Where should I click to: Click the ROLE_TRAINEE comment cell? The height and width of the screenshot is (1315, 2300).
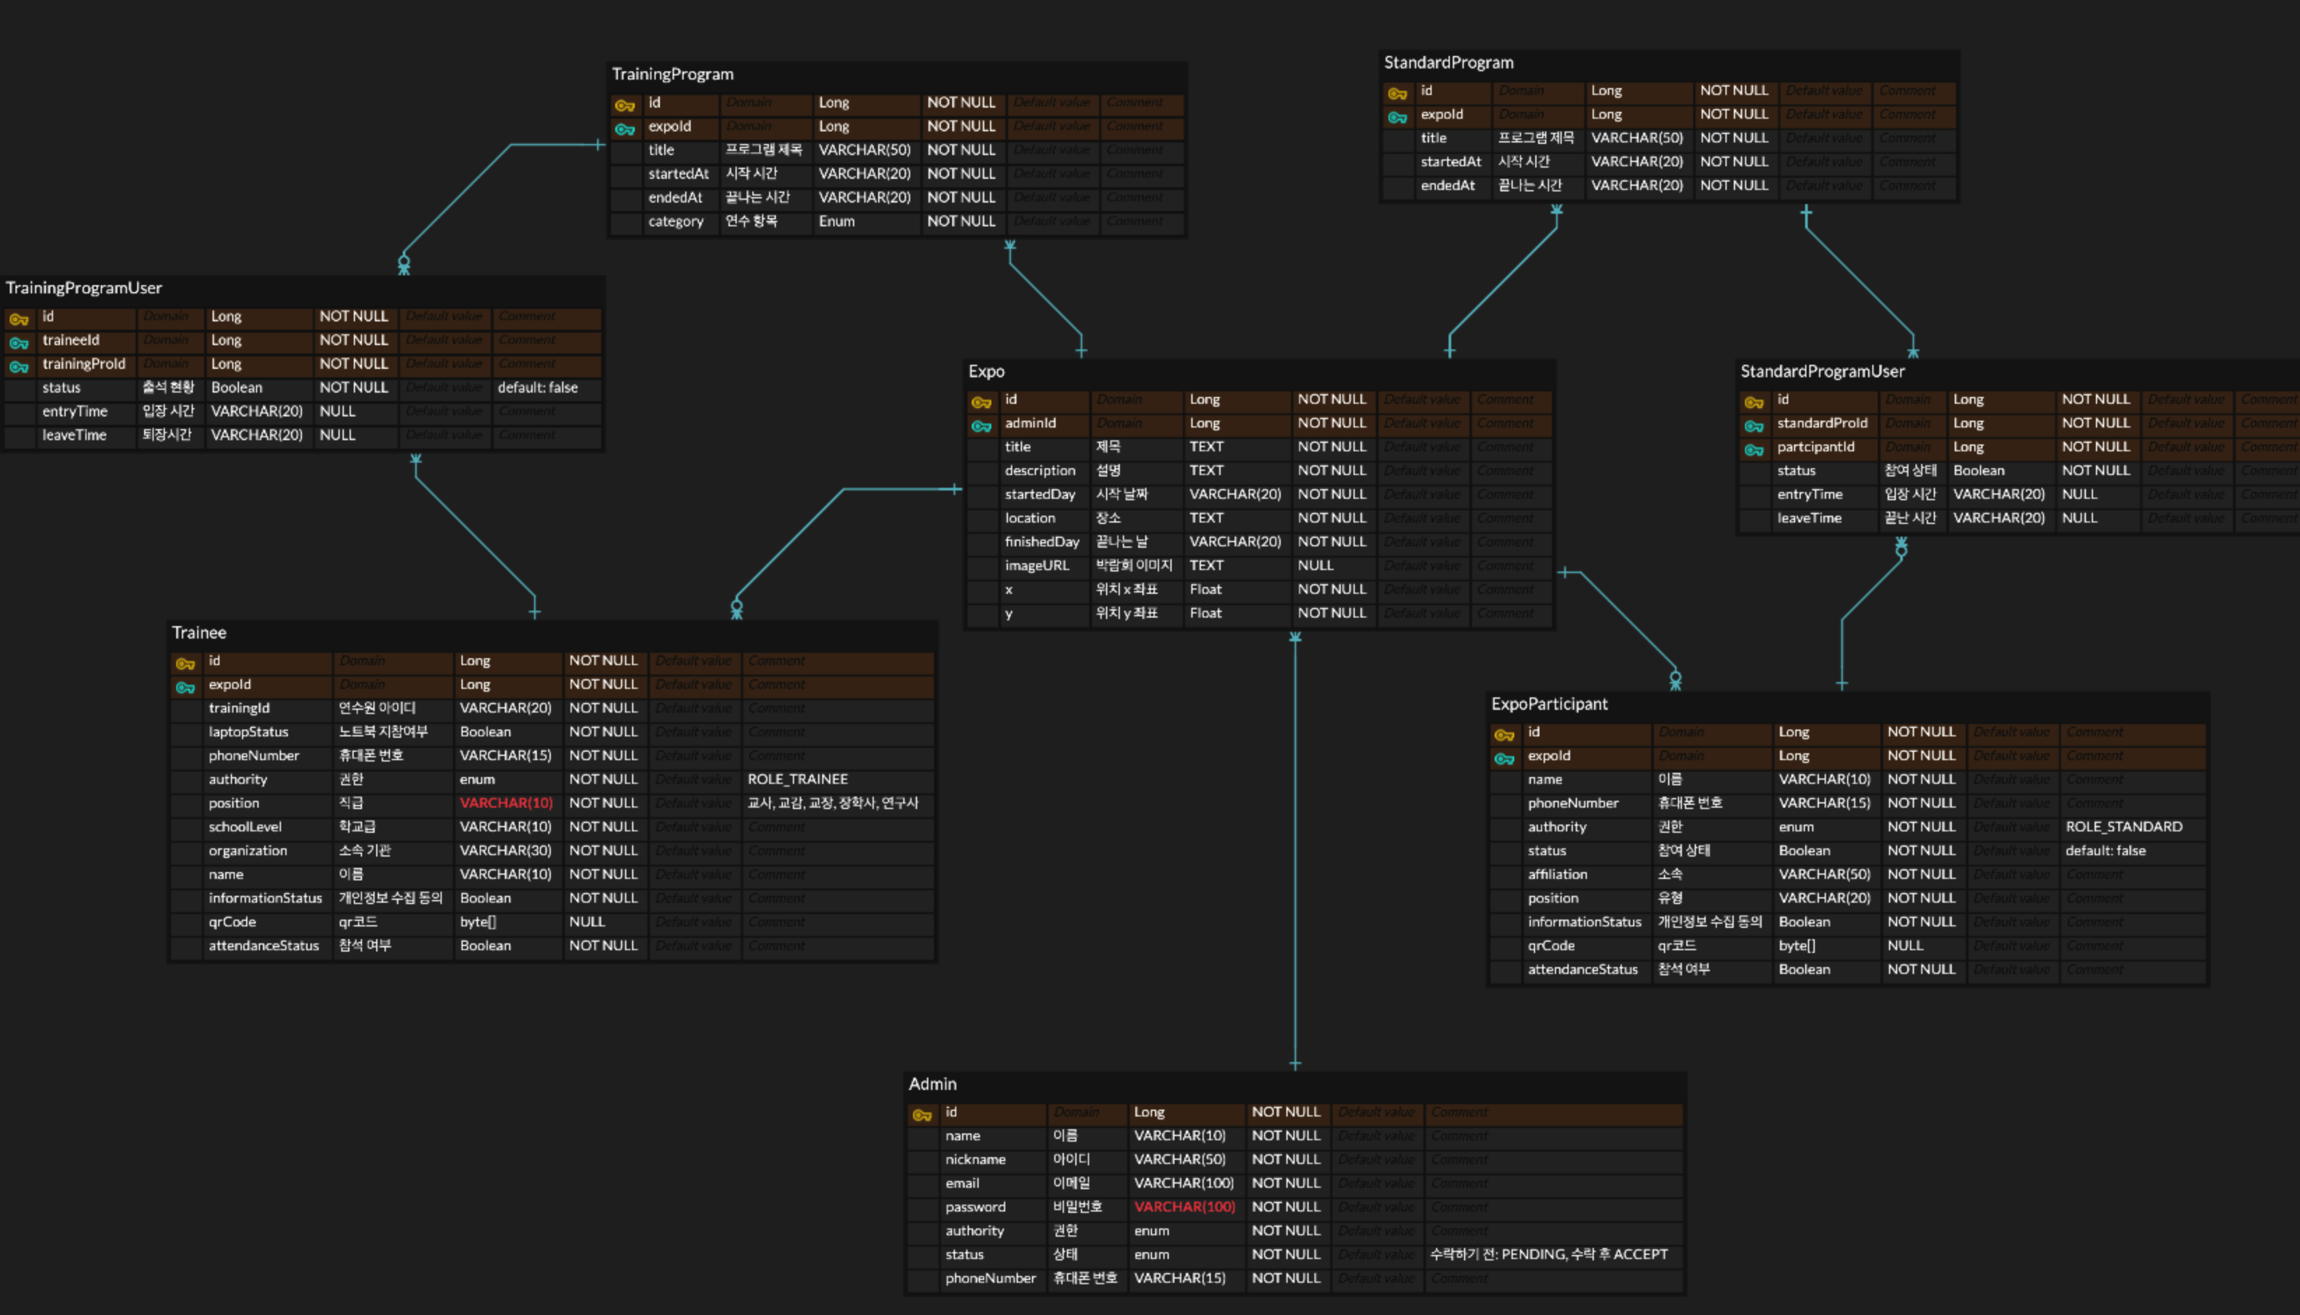(797, 778)
